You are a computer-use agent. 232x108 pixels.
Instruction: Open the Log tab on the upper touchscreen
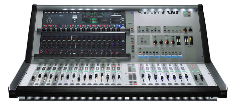click(x=71, y=13)
